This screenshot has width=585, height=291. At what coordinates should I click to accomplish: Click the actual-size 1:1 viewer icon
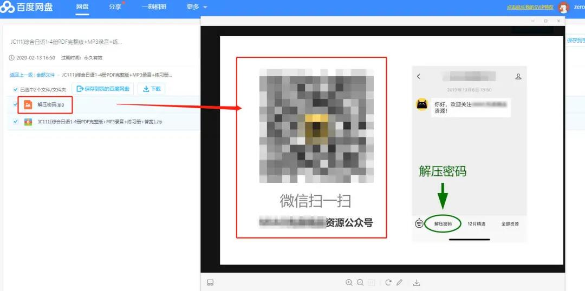pos(372,282)
